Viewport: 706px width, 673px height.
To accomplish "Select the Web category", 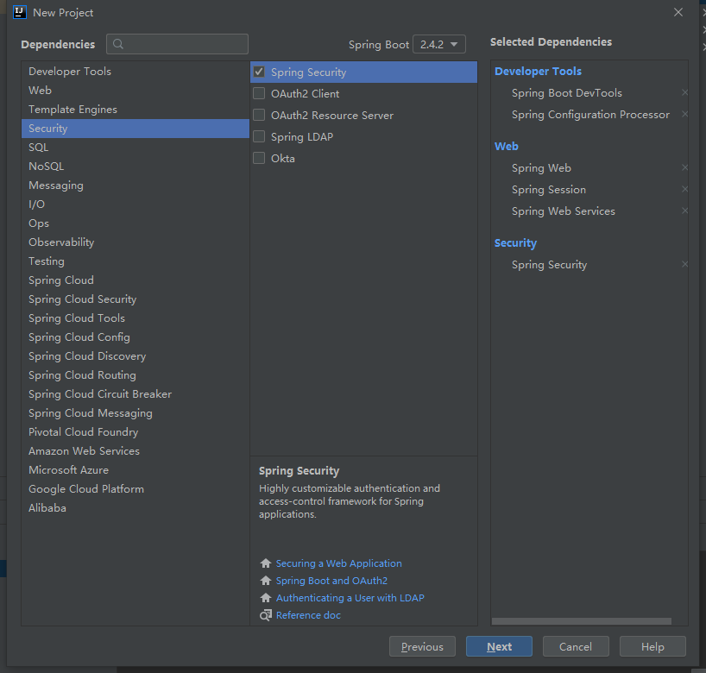I will coord(136,91).
